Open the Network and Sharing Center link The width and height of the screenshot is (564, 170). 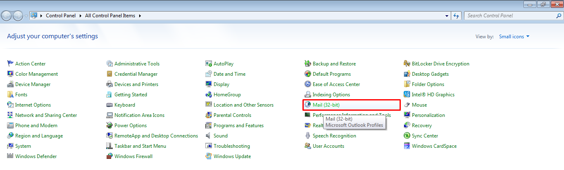pos(46,115)
